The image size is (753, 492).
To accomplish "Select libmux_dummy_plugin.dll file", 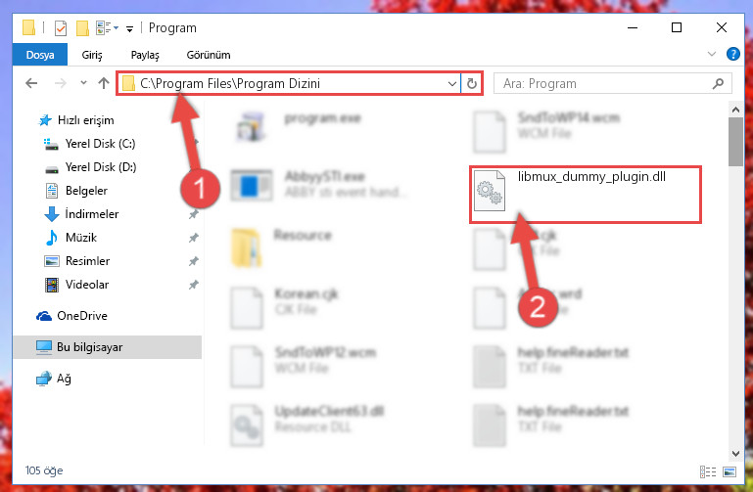I will click(x=586, y=195).
